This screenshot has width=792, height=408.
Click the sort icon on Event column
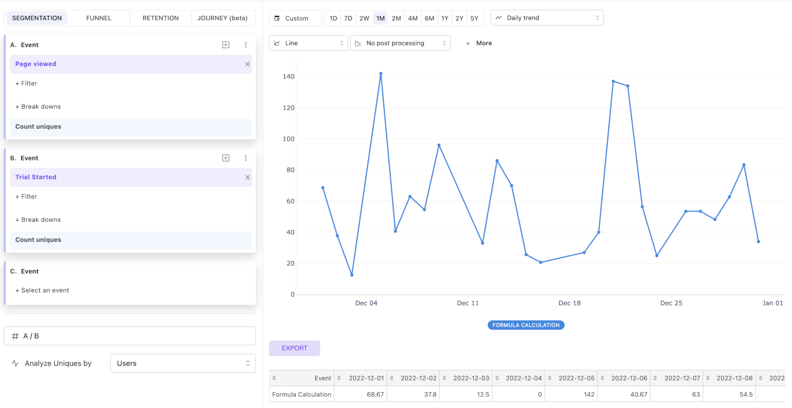point(274,378)
